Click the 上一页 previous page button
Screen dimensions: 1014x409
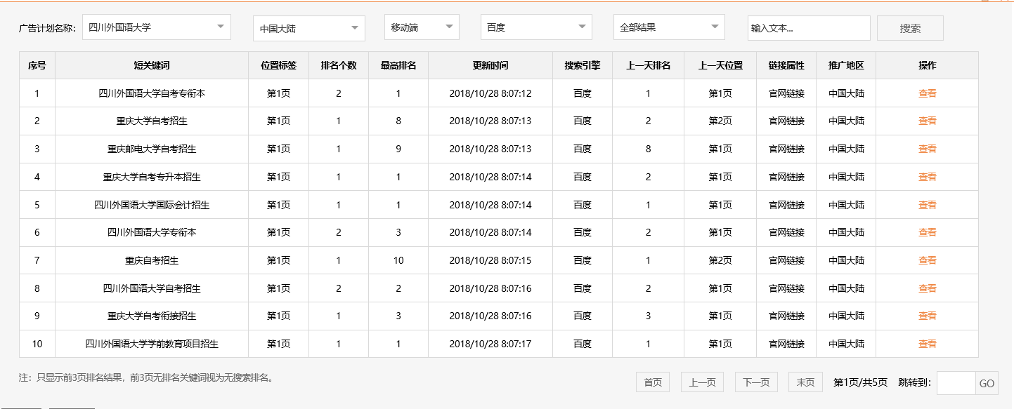coord(702,382)
